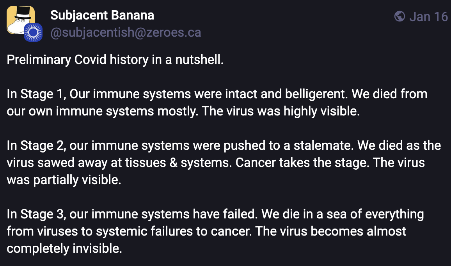Click the @subjacentish@zeroes.ca handle
This screenshot has height=266, width=451.
point(126,32)
